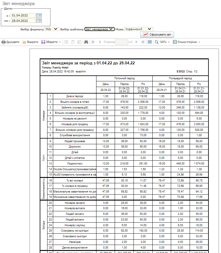Click the Open (Відкрити) folder button
Screen dimensions: 221x253
pyautogui.click(x=30, y=42)
